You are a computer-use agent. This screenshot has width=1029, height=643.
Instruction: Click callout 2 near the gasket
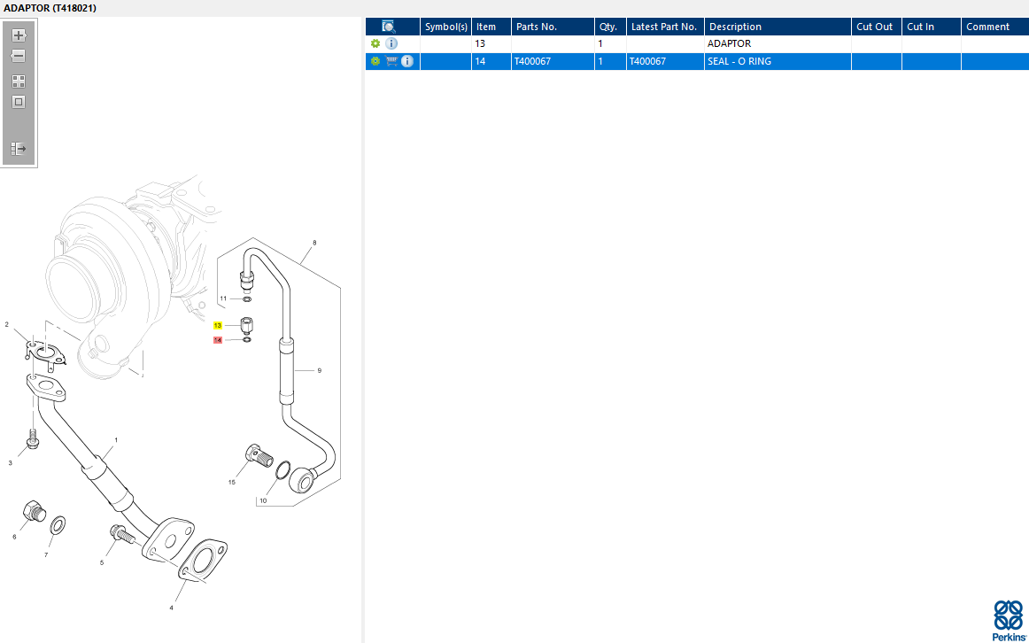pyautogui.click(x=7, y=324)
